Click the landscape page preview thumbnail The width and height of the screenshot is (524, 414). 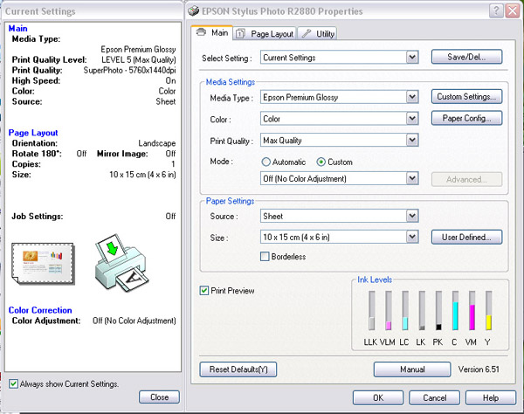tap(43, 264)
